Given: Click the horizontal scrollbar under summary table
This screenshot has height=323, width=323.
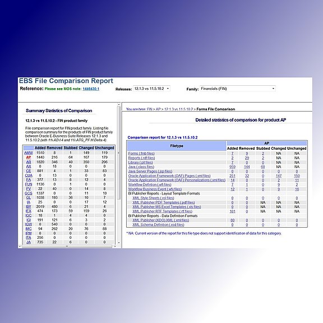Looking at the screenshot, I should click(x=67, y=246).
